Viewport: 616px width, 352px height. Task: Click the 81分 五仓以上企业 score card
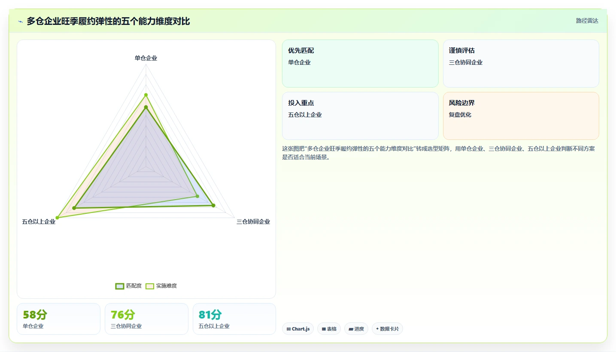[234, 319]
